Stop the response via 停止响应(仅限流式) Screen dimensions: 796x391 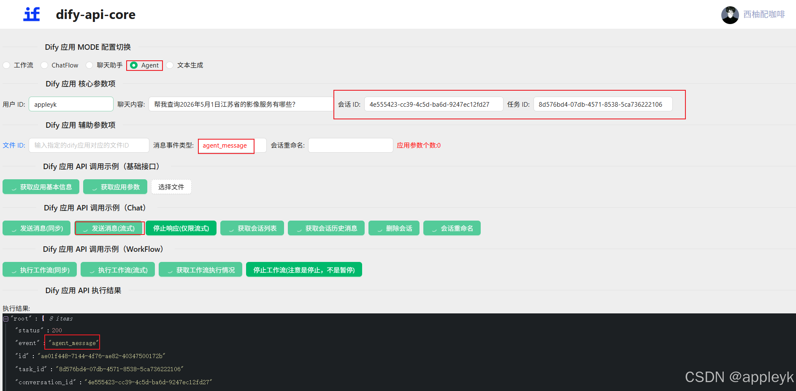[x=181, y=228]
